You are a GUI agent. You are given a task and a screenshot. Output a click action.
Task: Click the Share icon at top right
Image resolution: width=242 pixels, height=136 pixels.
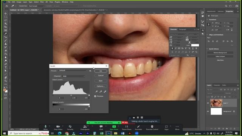[x=237, y=6]
